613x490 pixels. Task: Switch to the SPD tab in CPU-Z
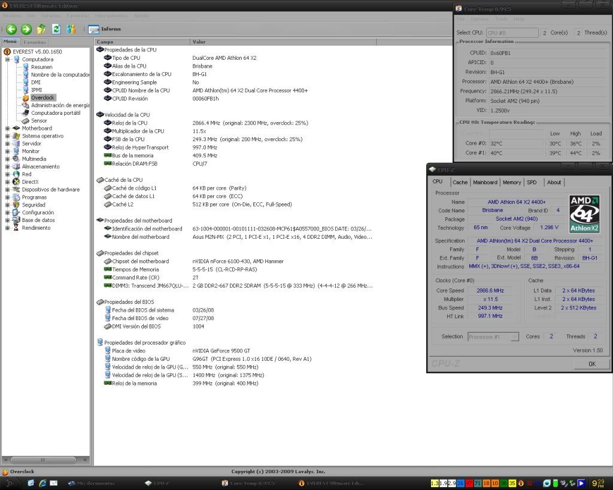coord(532,182)
